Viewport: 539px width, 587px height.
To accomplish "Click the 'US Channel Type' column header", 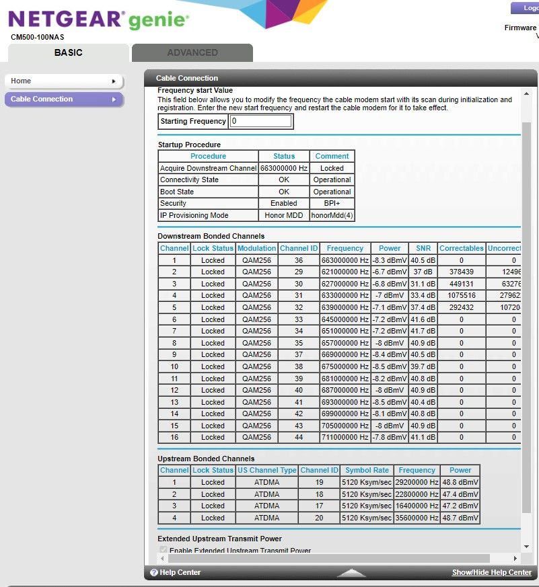I will click(x=266, y=470).
